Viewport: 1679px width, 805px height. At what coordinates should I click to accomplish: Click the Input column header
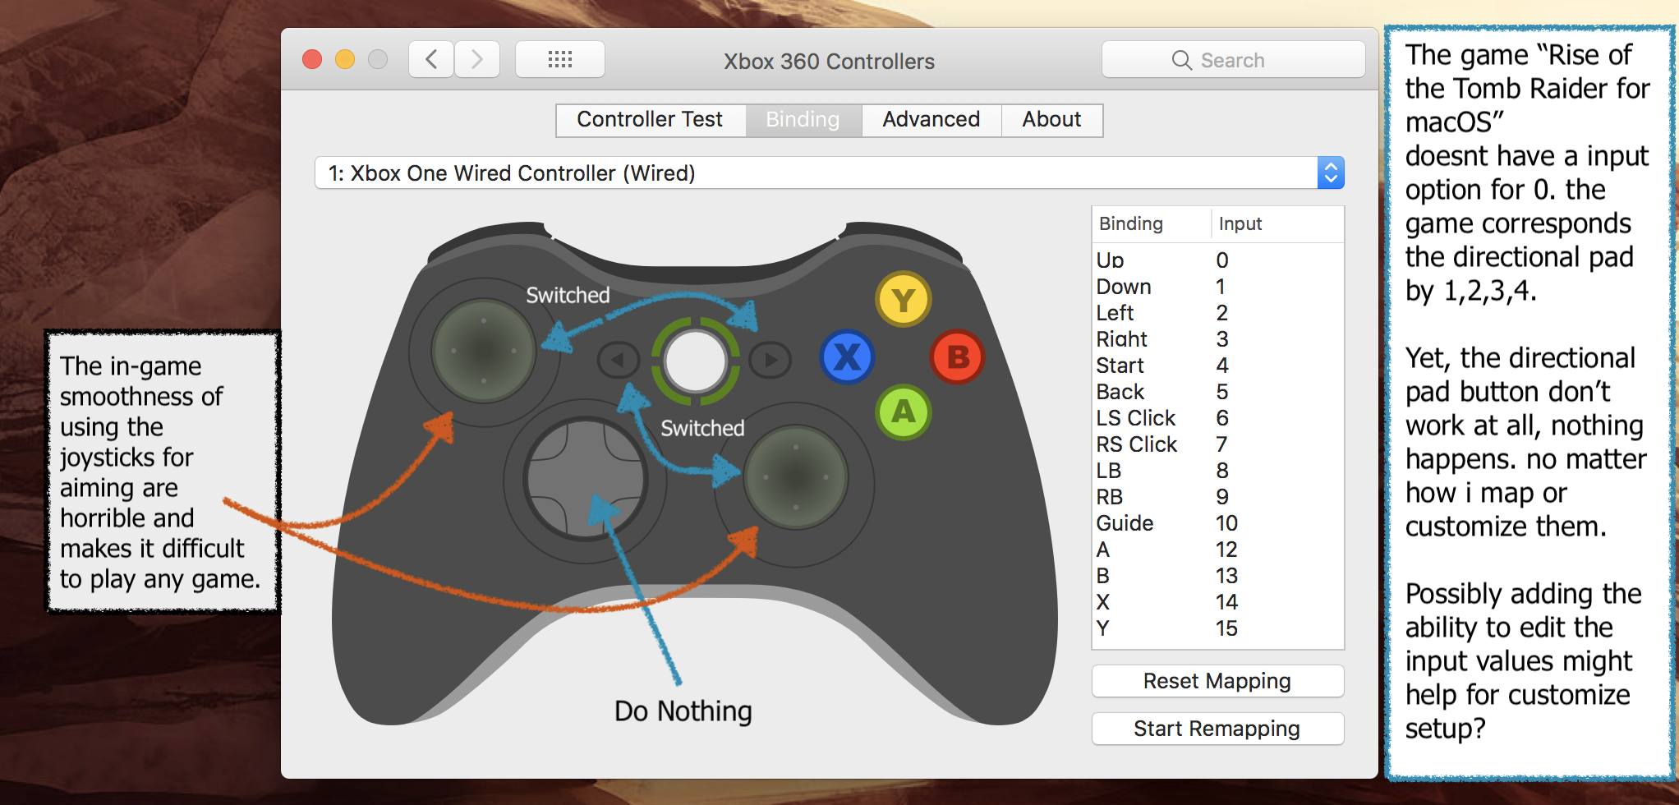coord(1278,223)
